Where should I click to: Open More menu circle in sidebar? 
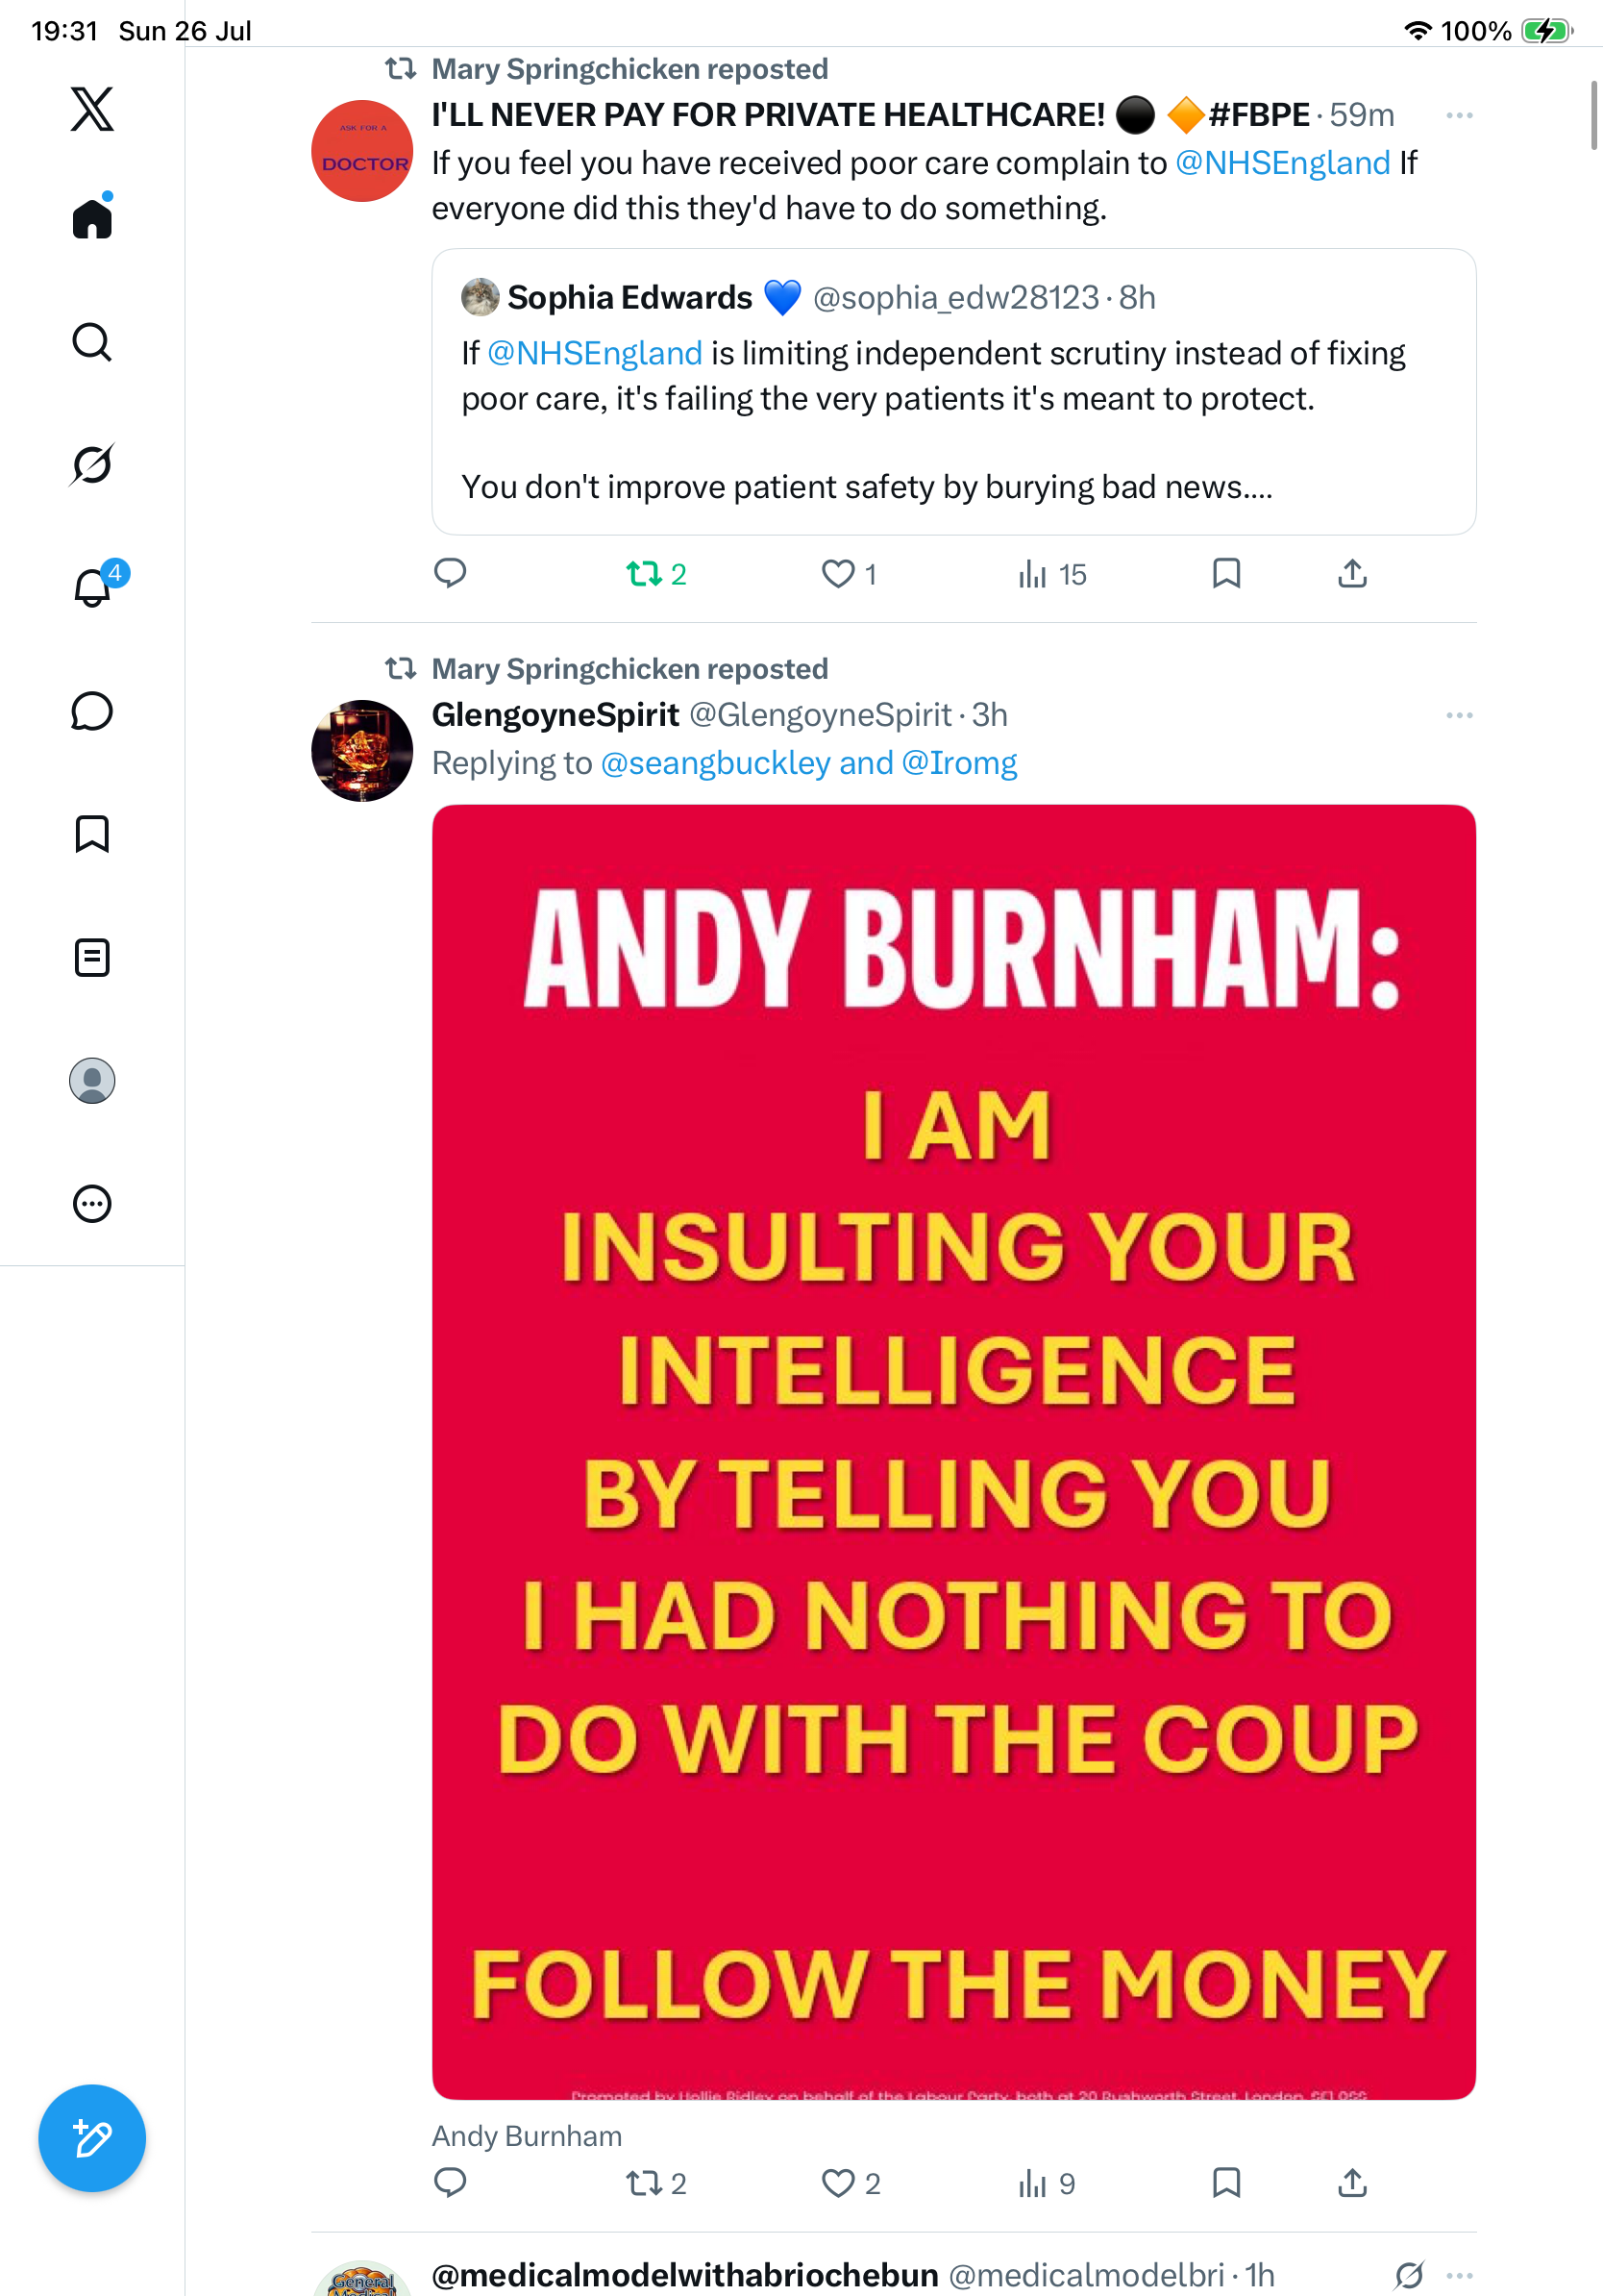(92, 1203)
